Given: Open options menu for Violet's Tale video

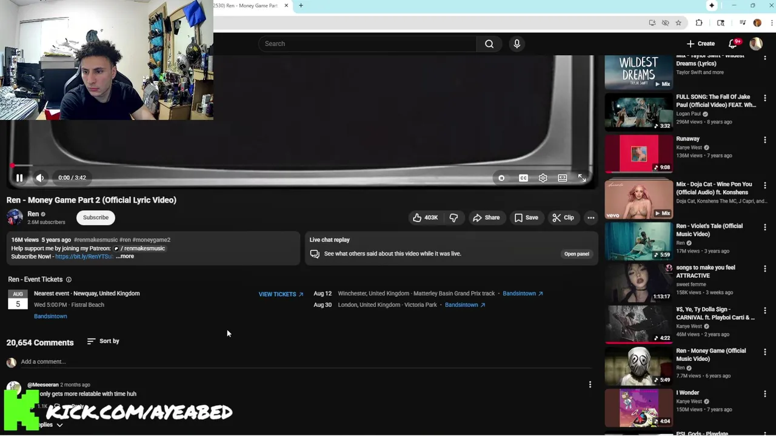Looking at the screenshot, I should click(x=765, y=227).
